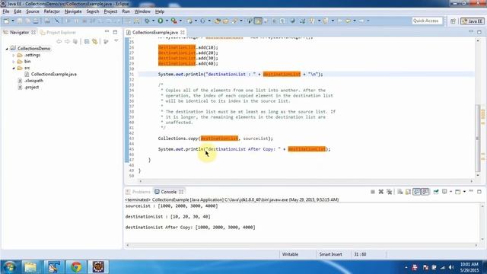487x274 pixels.
Task: Click New Java Class green C icon
Action: point(202,21)
